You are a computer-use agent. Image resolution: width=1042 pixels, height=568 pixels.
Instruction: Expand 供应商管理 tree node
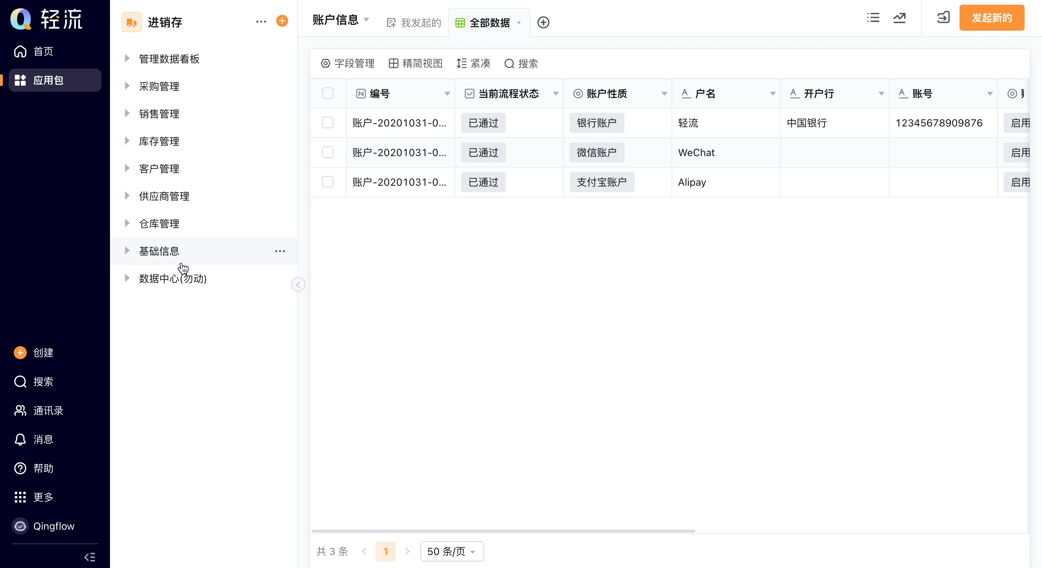[x=127, y=196]
